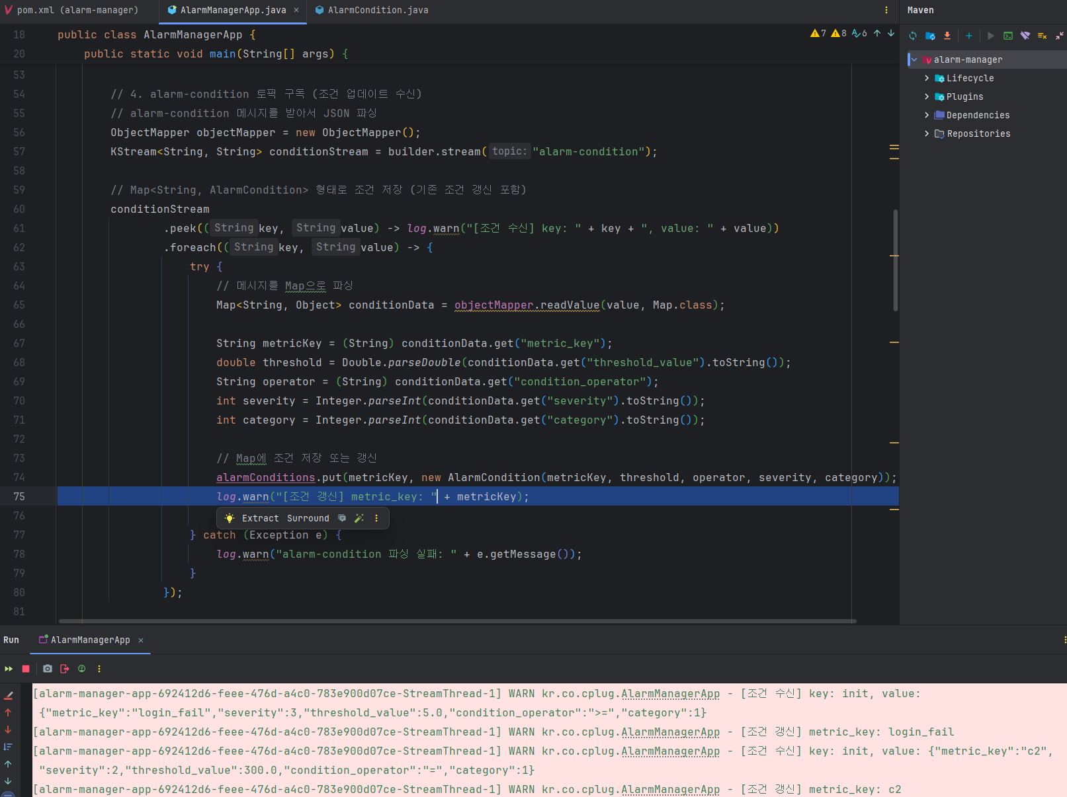
Task: Click the 7 warnings indicator
Action: point(818,33)
